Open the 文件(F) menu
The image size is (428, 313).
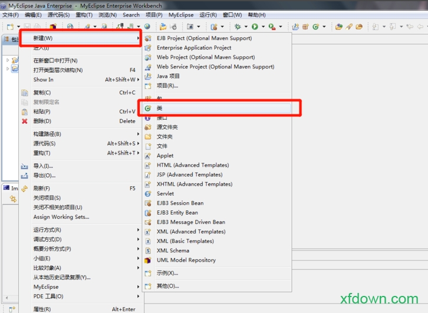point(11,15)
